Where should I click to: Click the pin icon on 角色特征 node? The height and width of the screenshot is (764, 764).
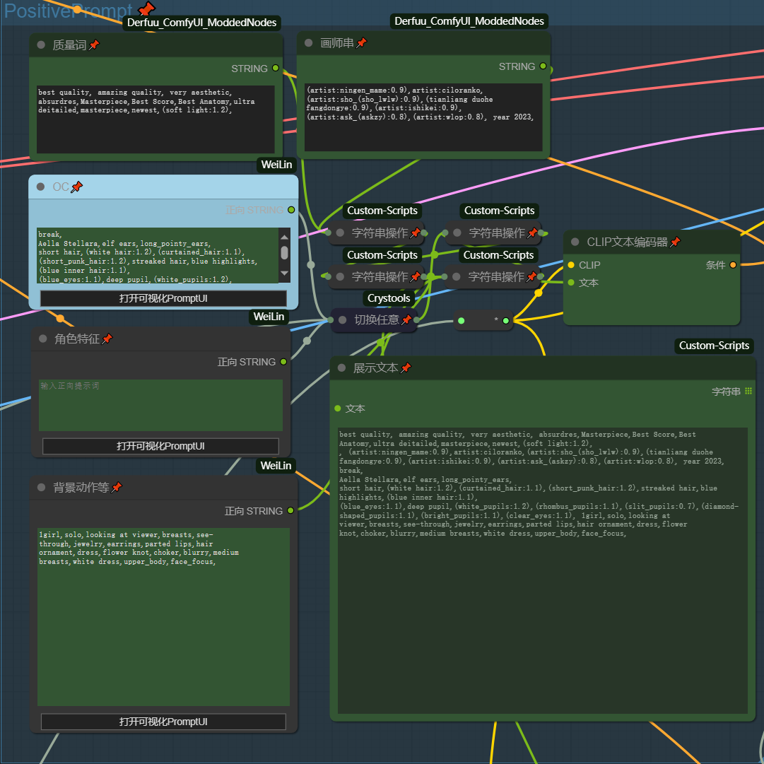[107, 339]
